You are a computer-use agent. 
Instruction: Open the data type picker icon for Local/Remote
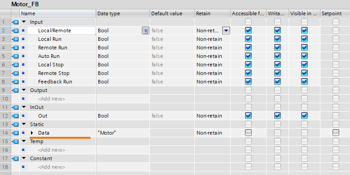click(x=145, y=31)
